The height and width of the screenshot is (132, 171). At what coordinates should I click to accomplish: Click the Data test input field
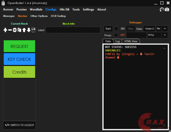(x=149, y=29)
